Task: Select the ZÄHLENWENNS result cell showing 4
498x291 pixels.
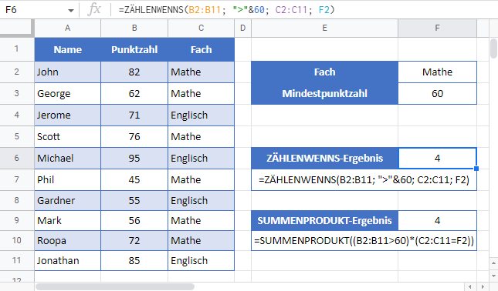Action: (437, 158)
